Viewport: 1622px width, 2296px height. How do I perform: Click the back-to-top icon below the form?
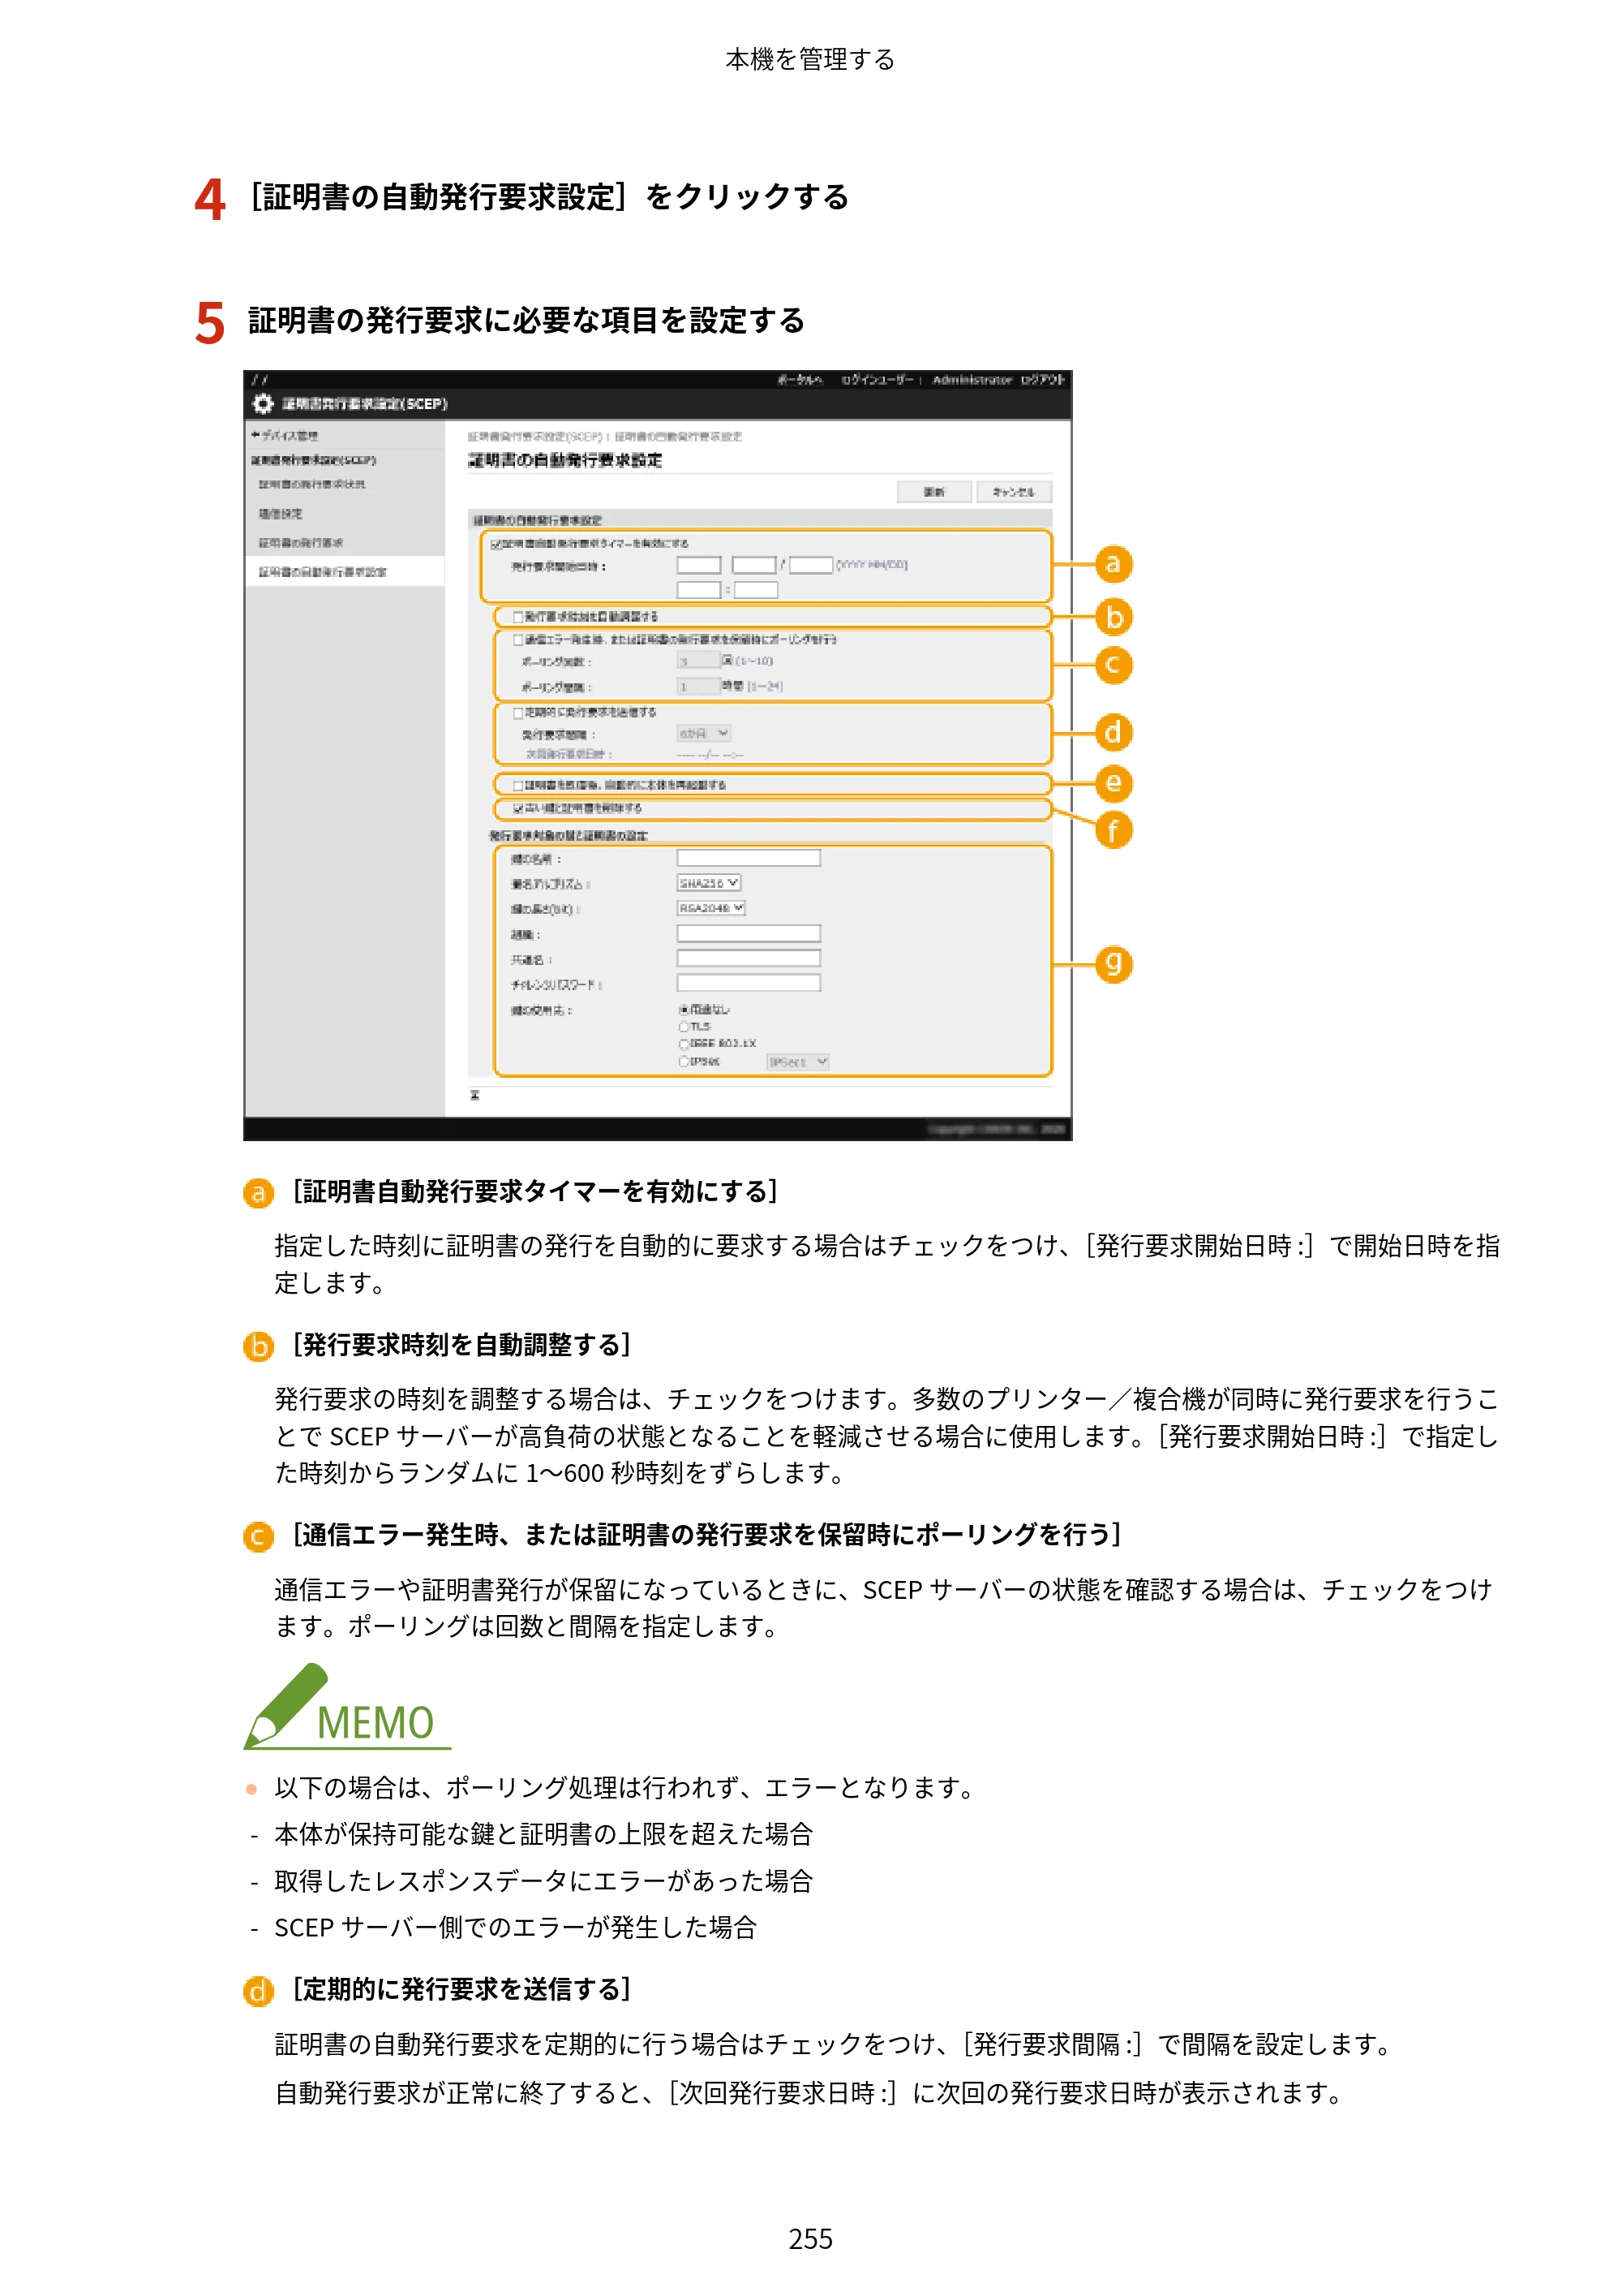474,1095
